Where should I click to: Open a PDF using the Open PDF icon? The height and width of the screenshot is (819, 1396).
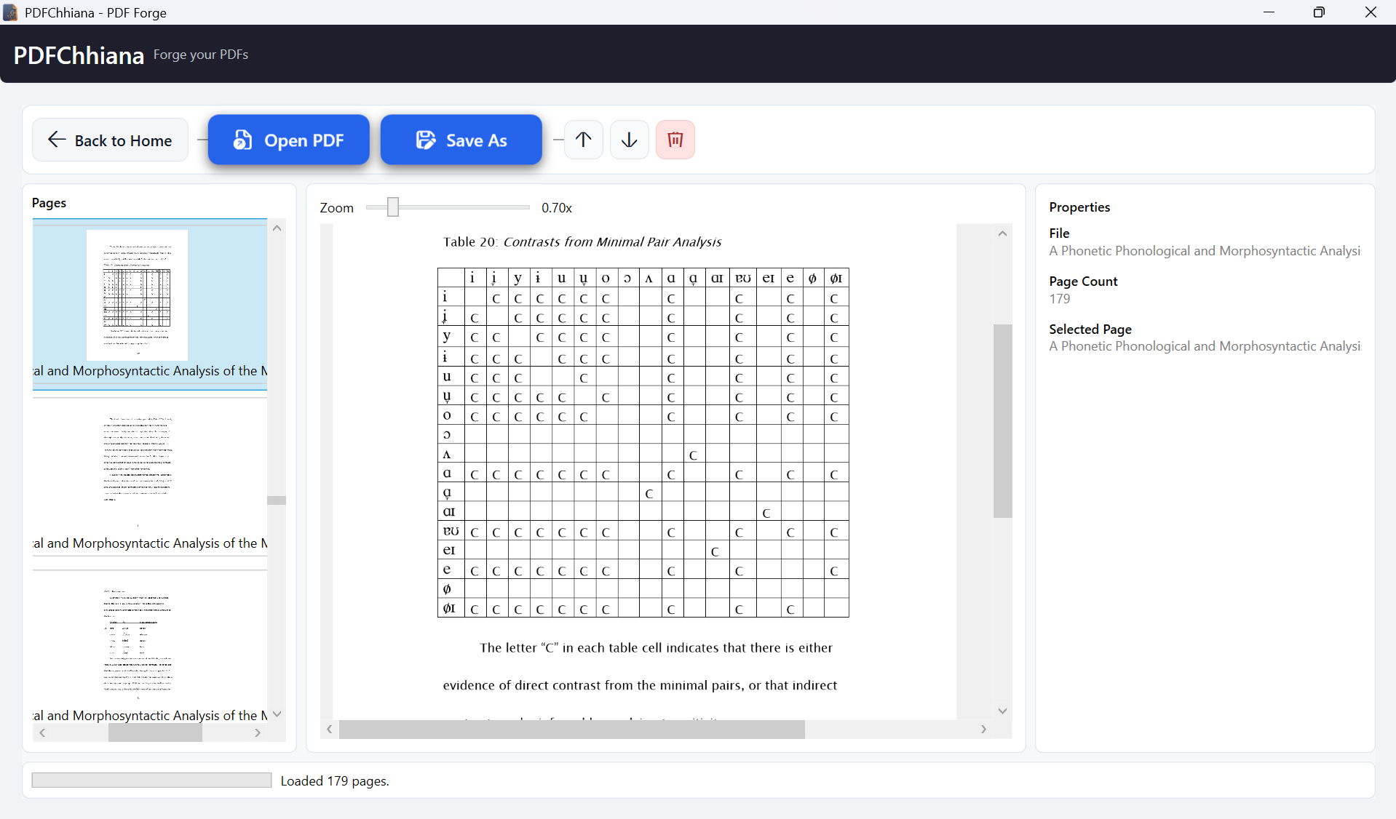coord(242,140)
